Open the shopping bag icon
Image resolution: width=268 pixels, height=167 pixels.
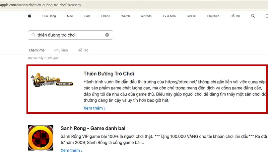[x=267, y=16]
